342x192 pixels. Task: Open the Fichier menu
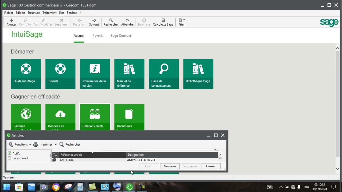(x=9, y=13)
